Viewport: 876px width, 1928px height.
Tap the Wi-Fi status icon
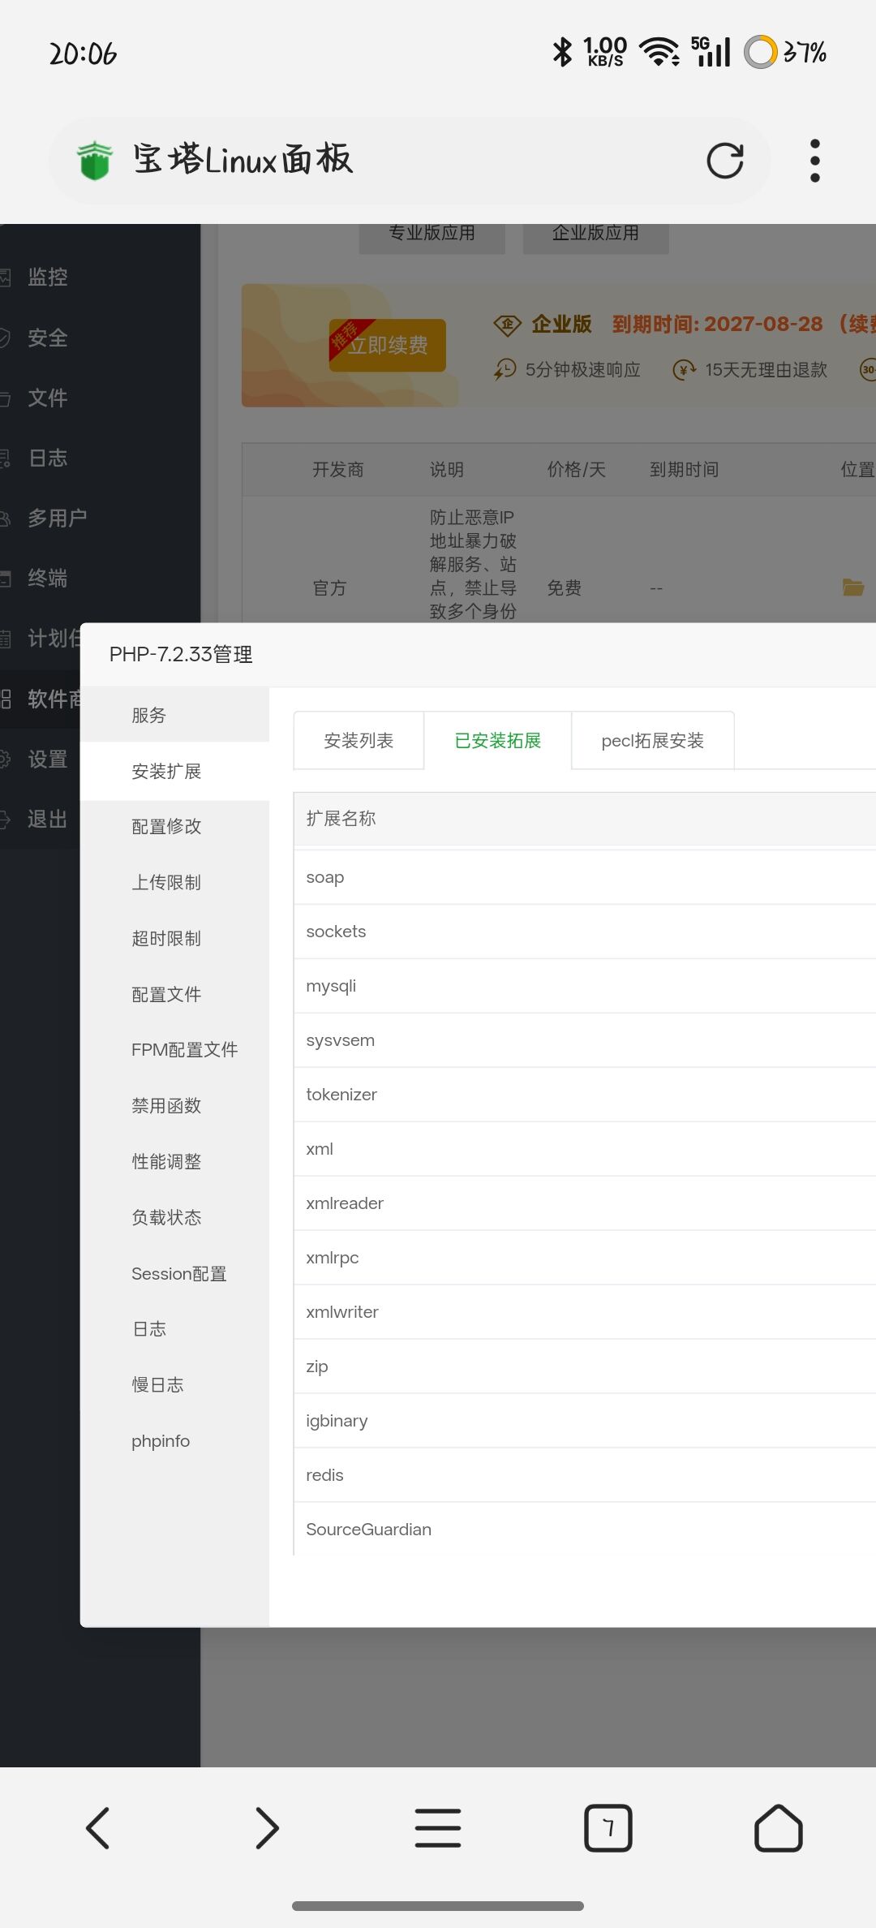click(x=659, y=52)
